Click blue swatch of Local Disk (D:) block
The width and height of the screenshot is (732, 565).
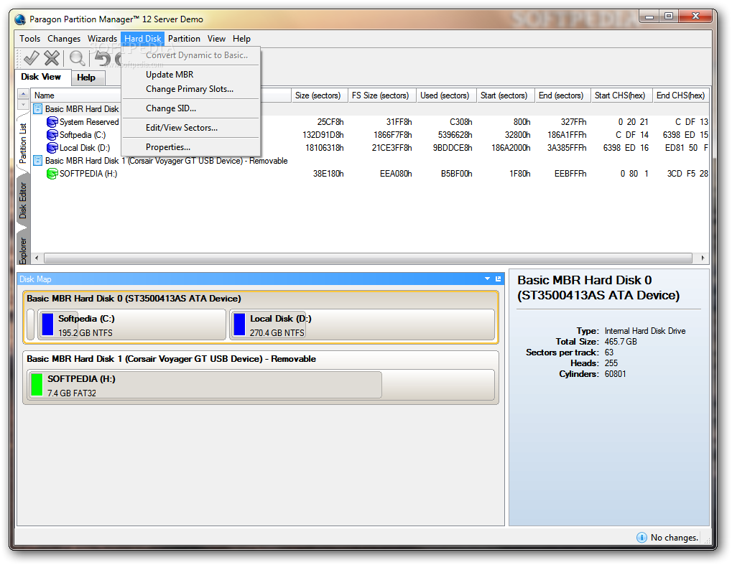pos(239,324)
